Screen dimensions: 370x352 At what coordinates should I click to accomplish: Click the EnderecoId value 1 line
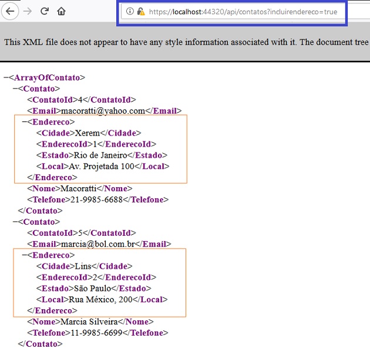pos(96,144)
